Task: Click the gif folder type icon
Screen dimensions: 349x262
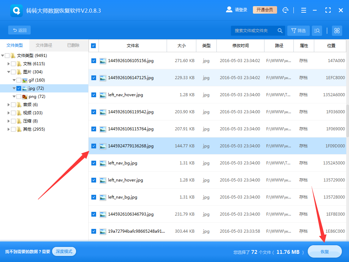Action: 25,80
